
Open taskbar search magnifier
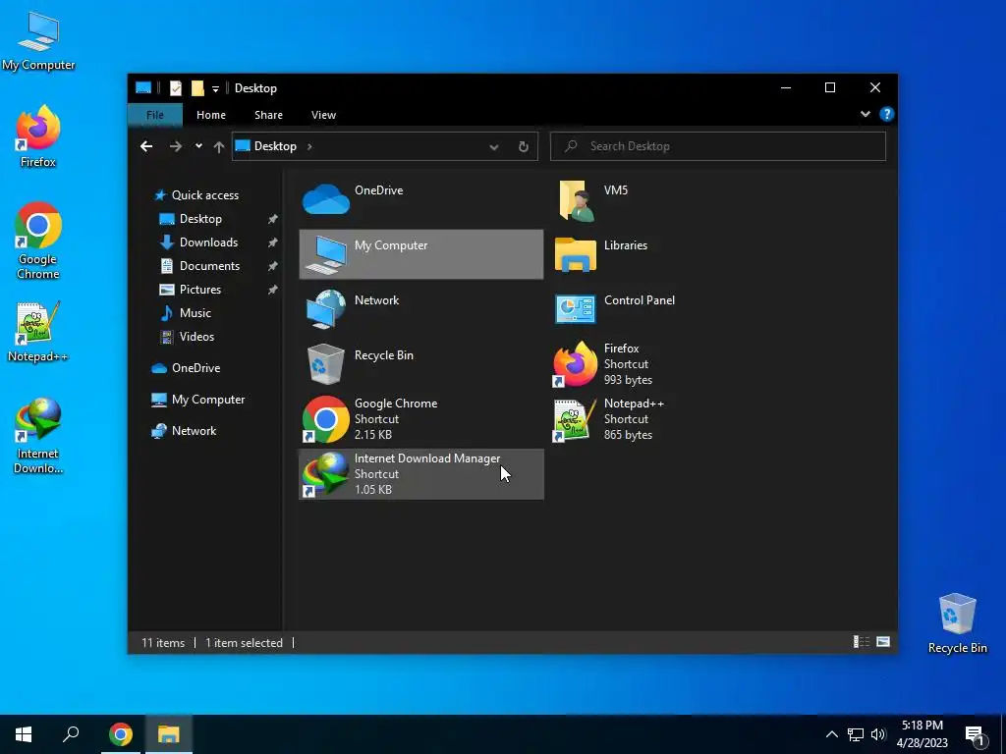(x=71, y=734)
